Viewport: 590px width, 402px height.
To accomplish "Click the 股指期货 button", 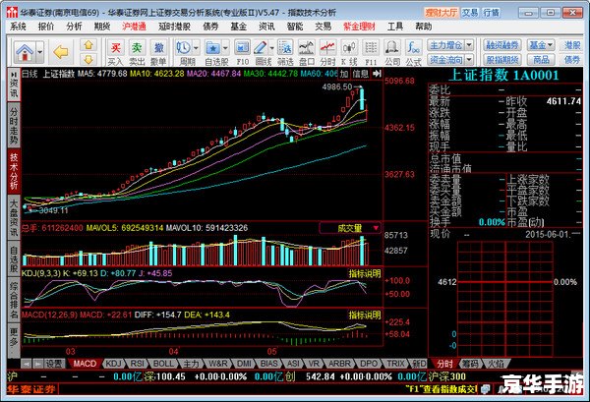I will pos(501,59).
